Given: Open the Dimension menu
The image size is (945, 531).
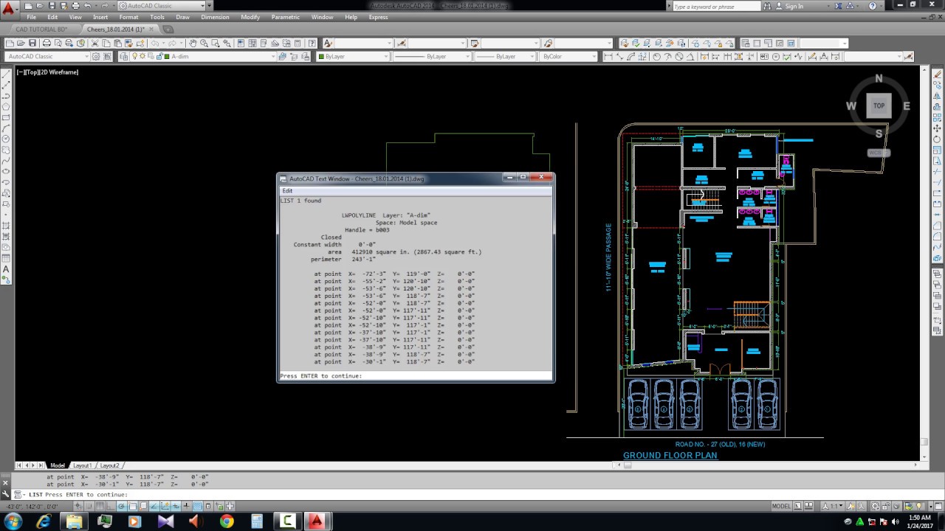Looking at the screenshot, I should (x=215, y=17).
